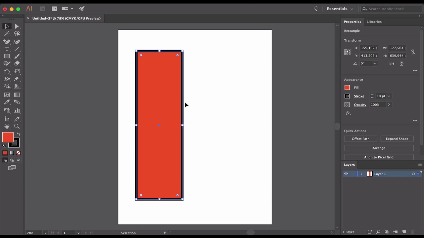Click the Search Adobe Stock field
The image size is (424, 238).
point(392,9)
